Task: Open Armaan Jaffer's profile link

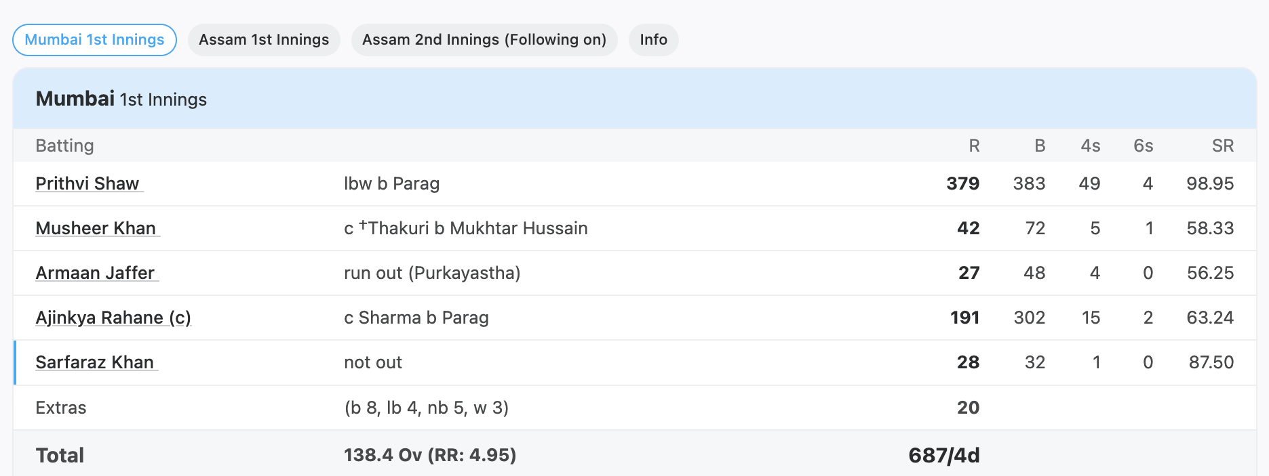Action: 95,273
